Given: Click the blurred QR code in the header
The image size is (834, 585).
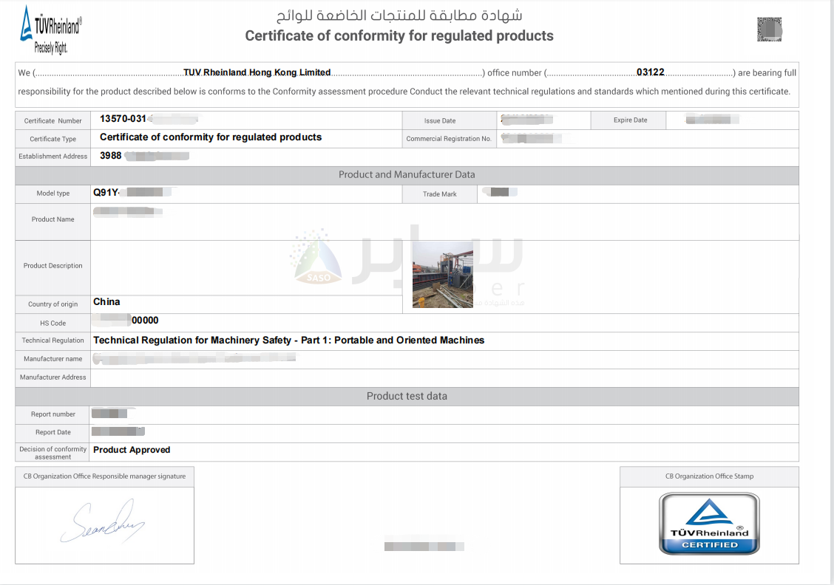Looking at the screenshot, I should click(769, 30).
